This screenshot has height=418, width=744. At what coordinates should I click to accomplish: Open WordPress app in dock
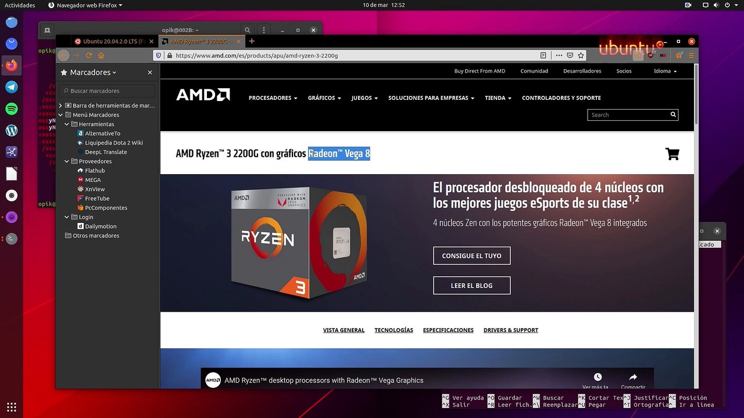(x=12, y=131)
